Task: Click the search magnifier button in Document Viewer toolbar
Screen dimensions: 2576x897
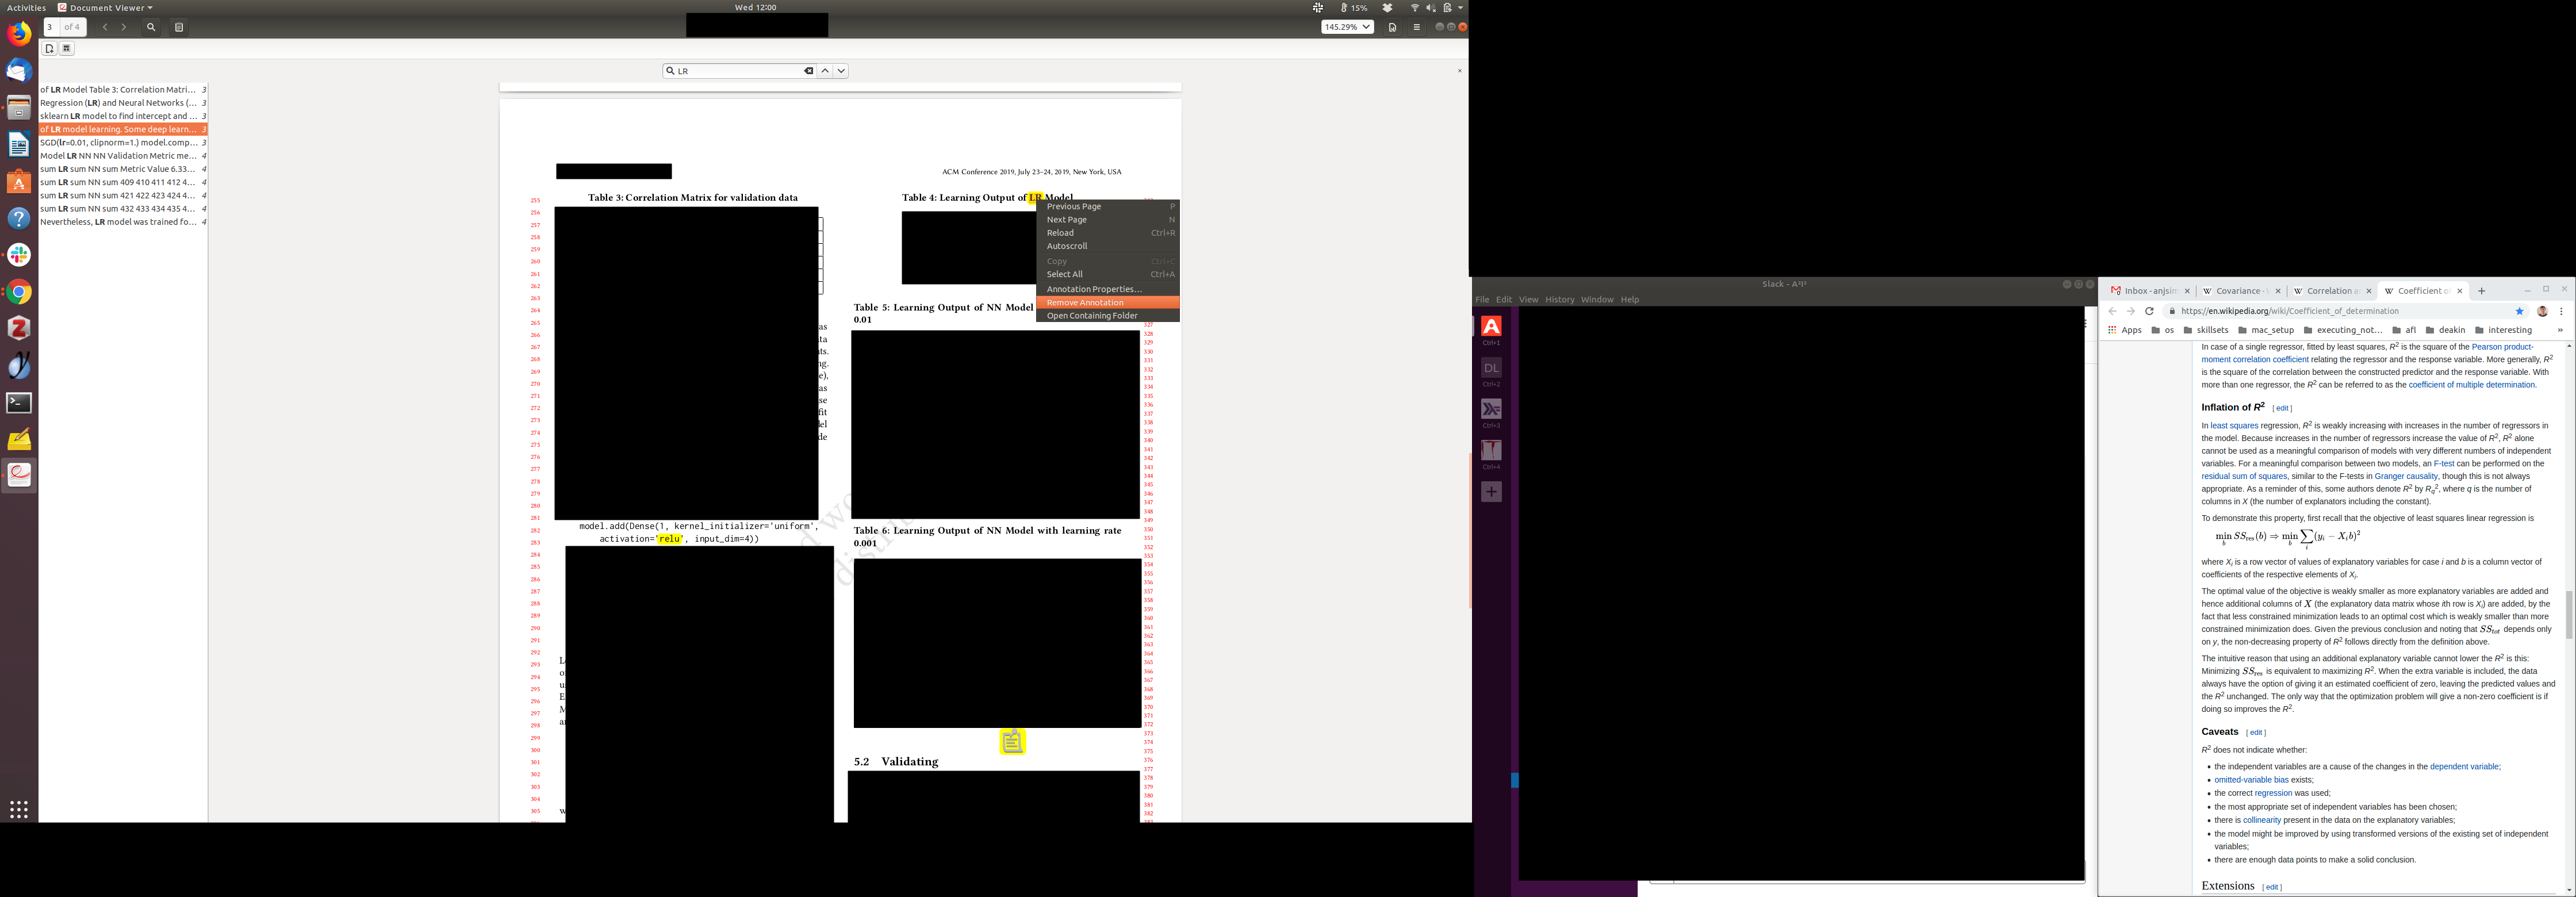Action: point(151,27)
